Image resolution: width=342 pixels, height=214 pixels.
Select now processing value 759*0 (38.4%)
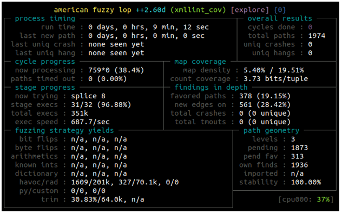coord(116,70)
